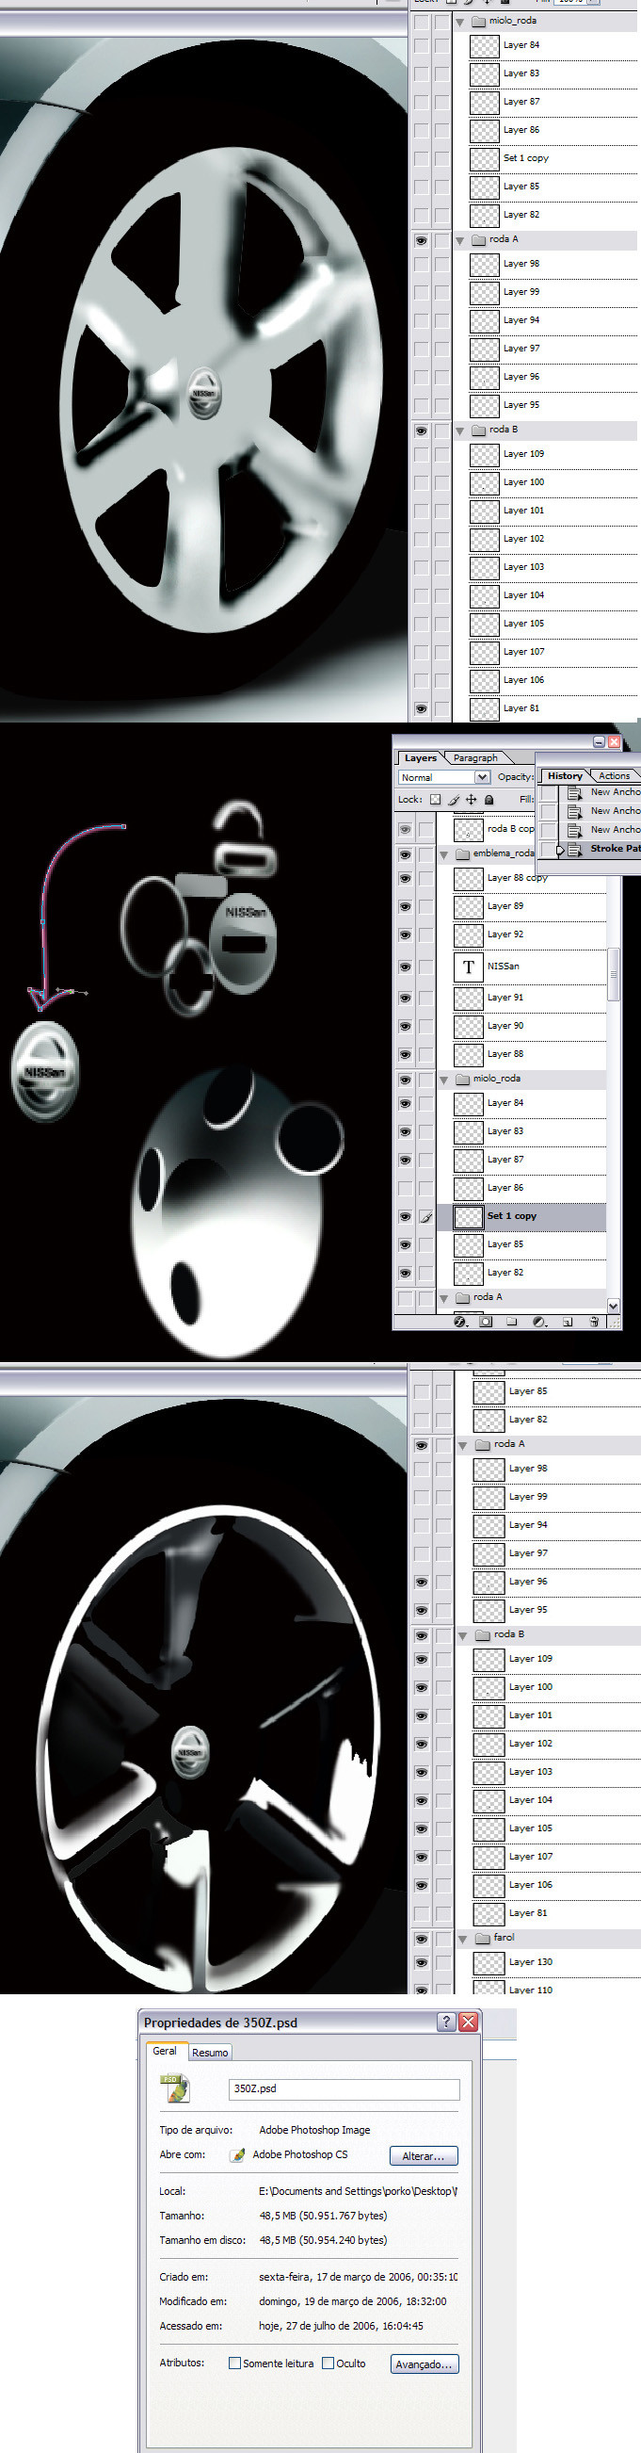Click the add layer mask icon
Image resolution: width=641 pixels, height=2453 pixels.
pos(486,1322)
